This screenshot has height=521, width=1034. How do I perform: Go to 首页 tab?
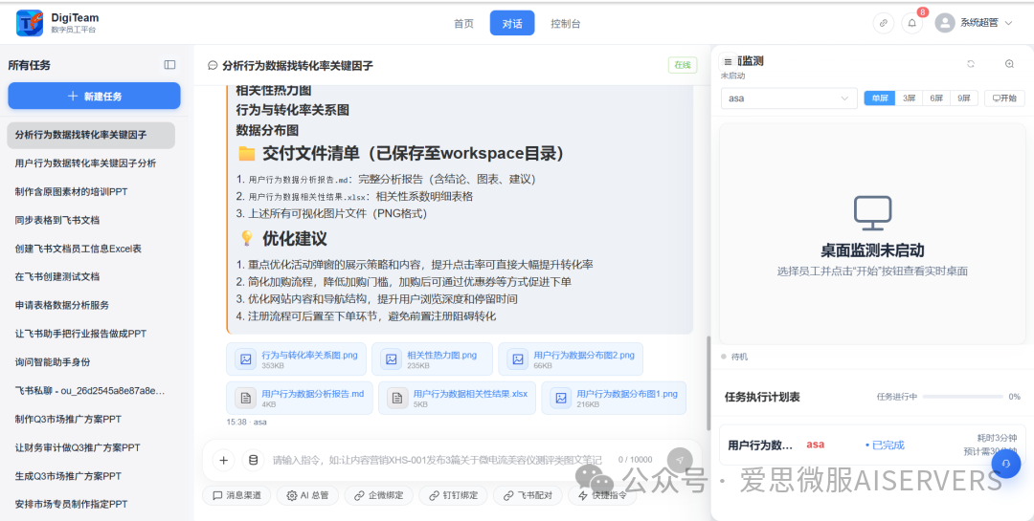click(463, 23)
